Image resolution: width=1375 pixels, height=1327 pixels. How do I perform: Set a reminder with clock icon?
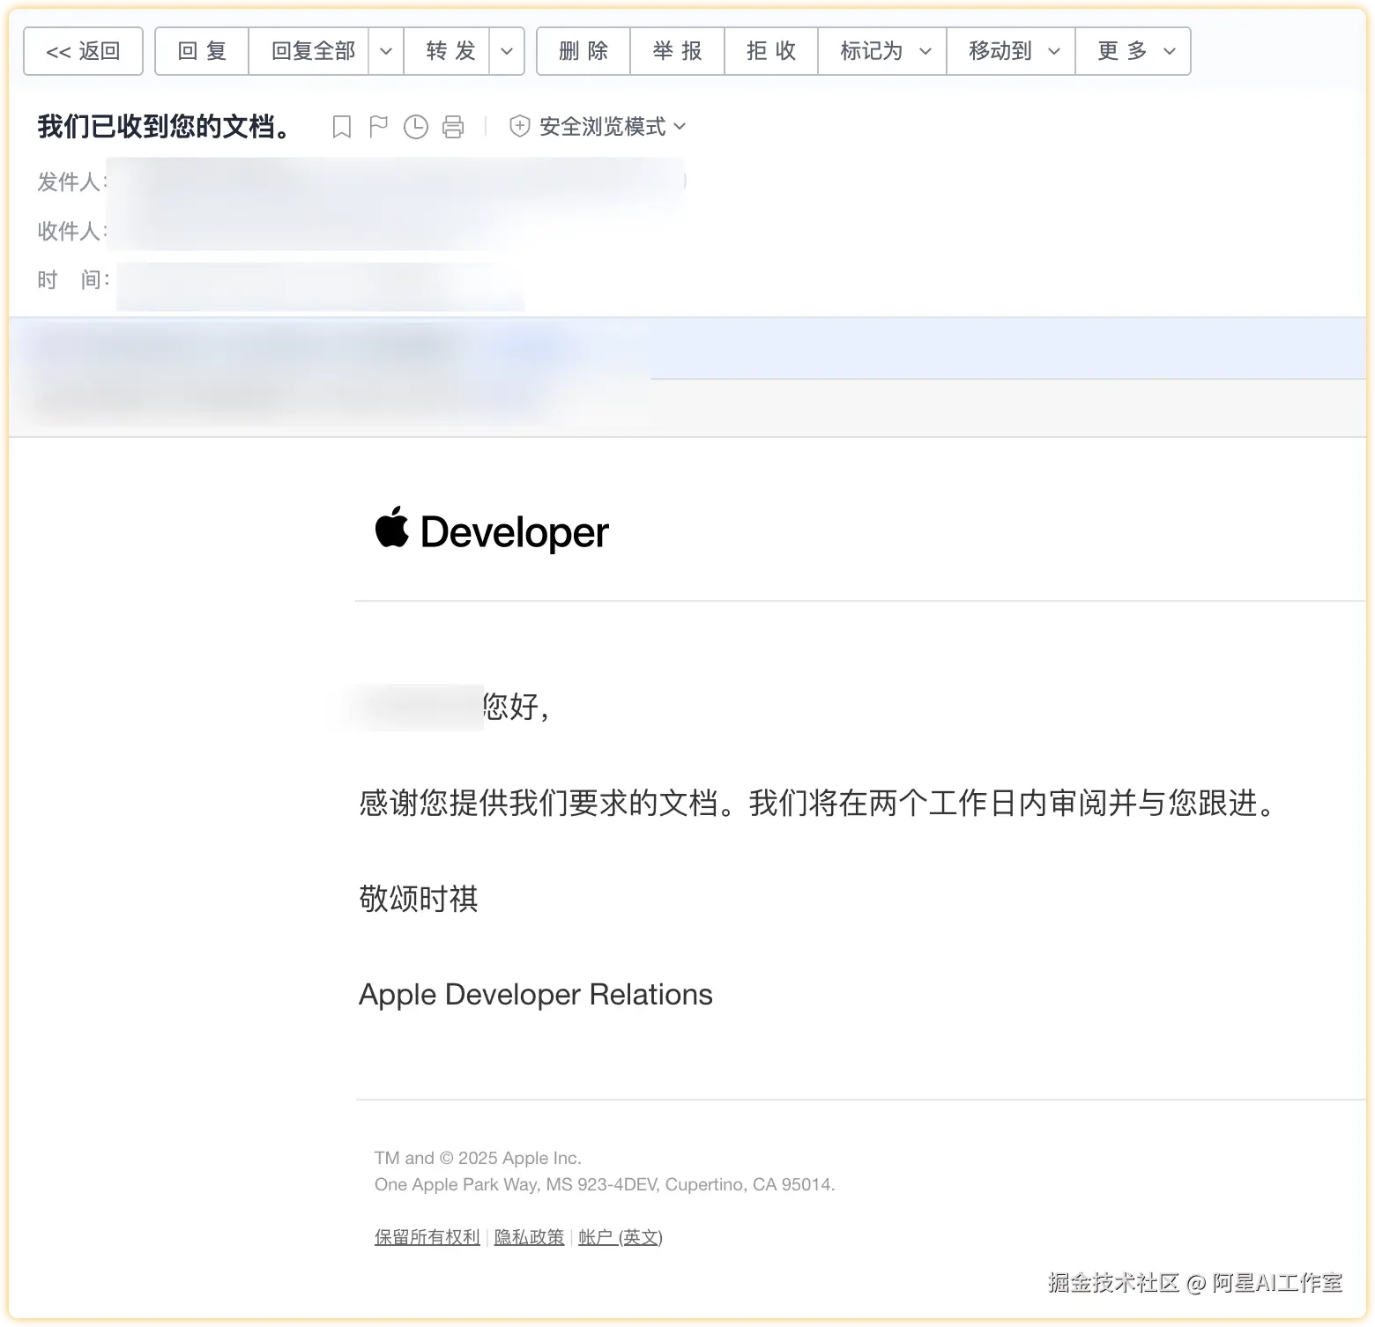[x=416, y=127]
